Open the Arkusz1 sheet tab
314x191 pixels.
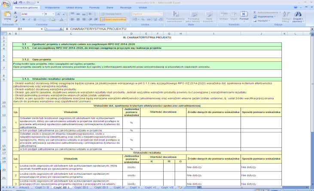24,188
